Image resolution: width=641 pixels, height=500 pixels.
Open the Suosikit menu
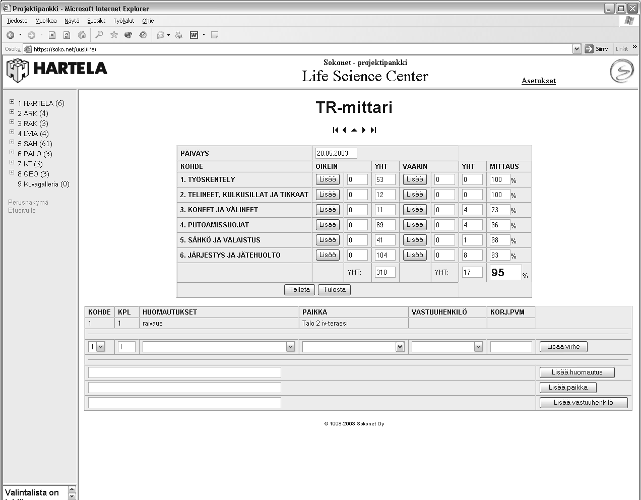pos(96,21)
